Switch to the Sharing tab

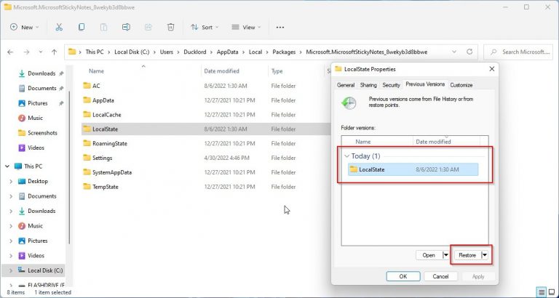pos(368,85)
